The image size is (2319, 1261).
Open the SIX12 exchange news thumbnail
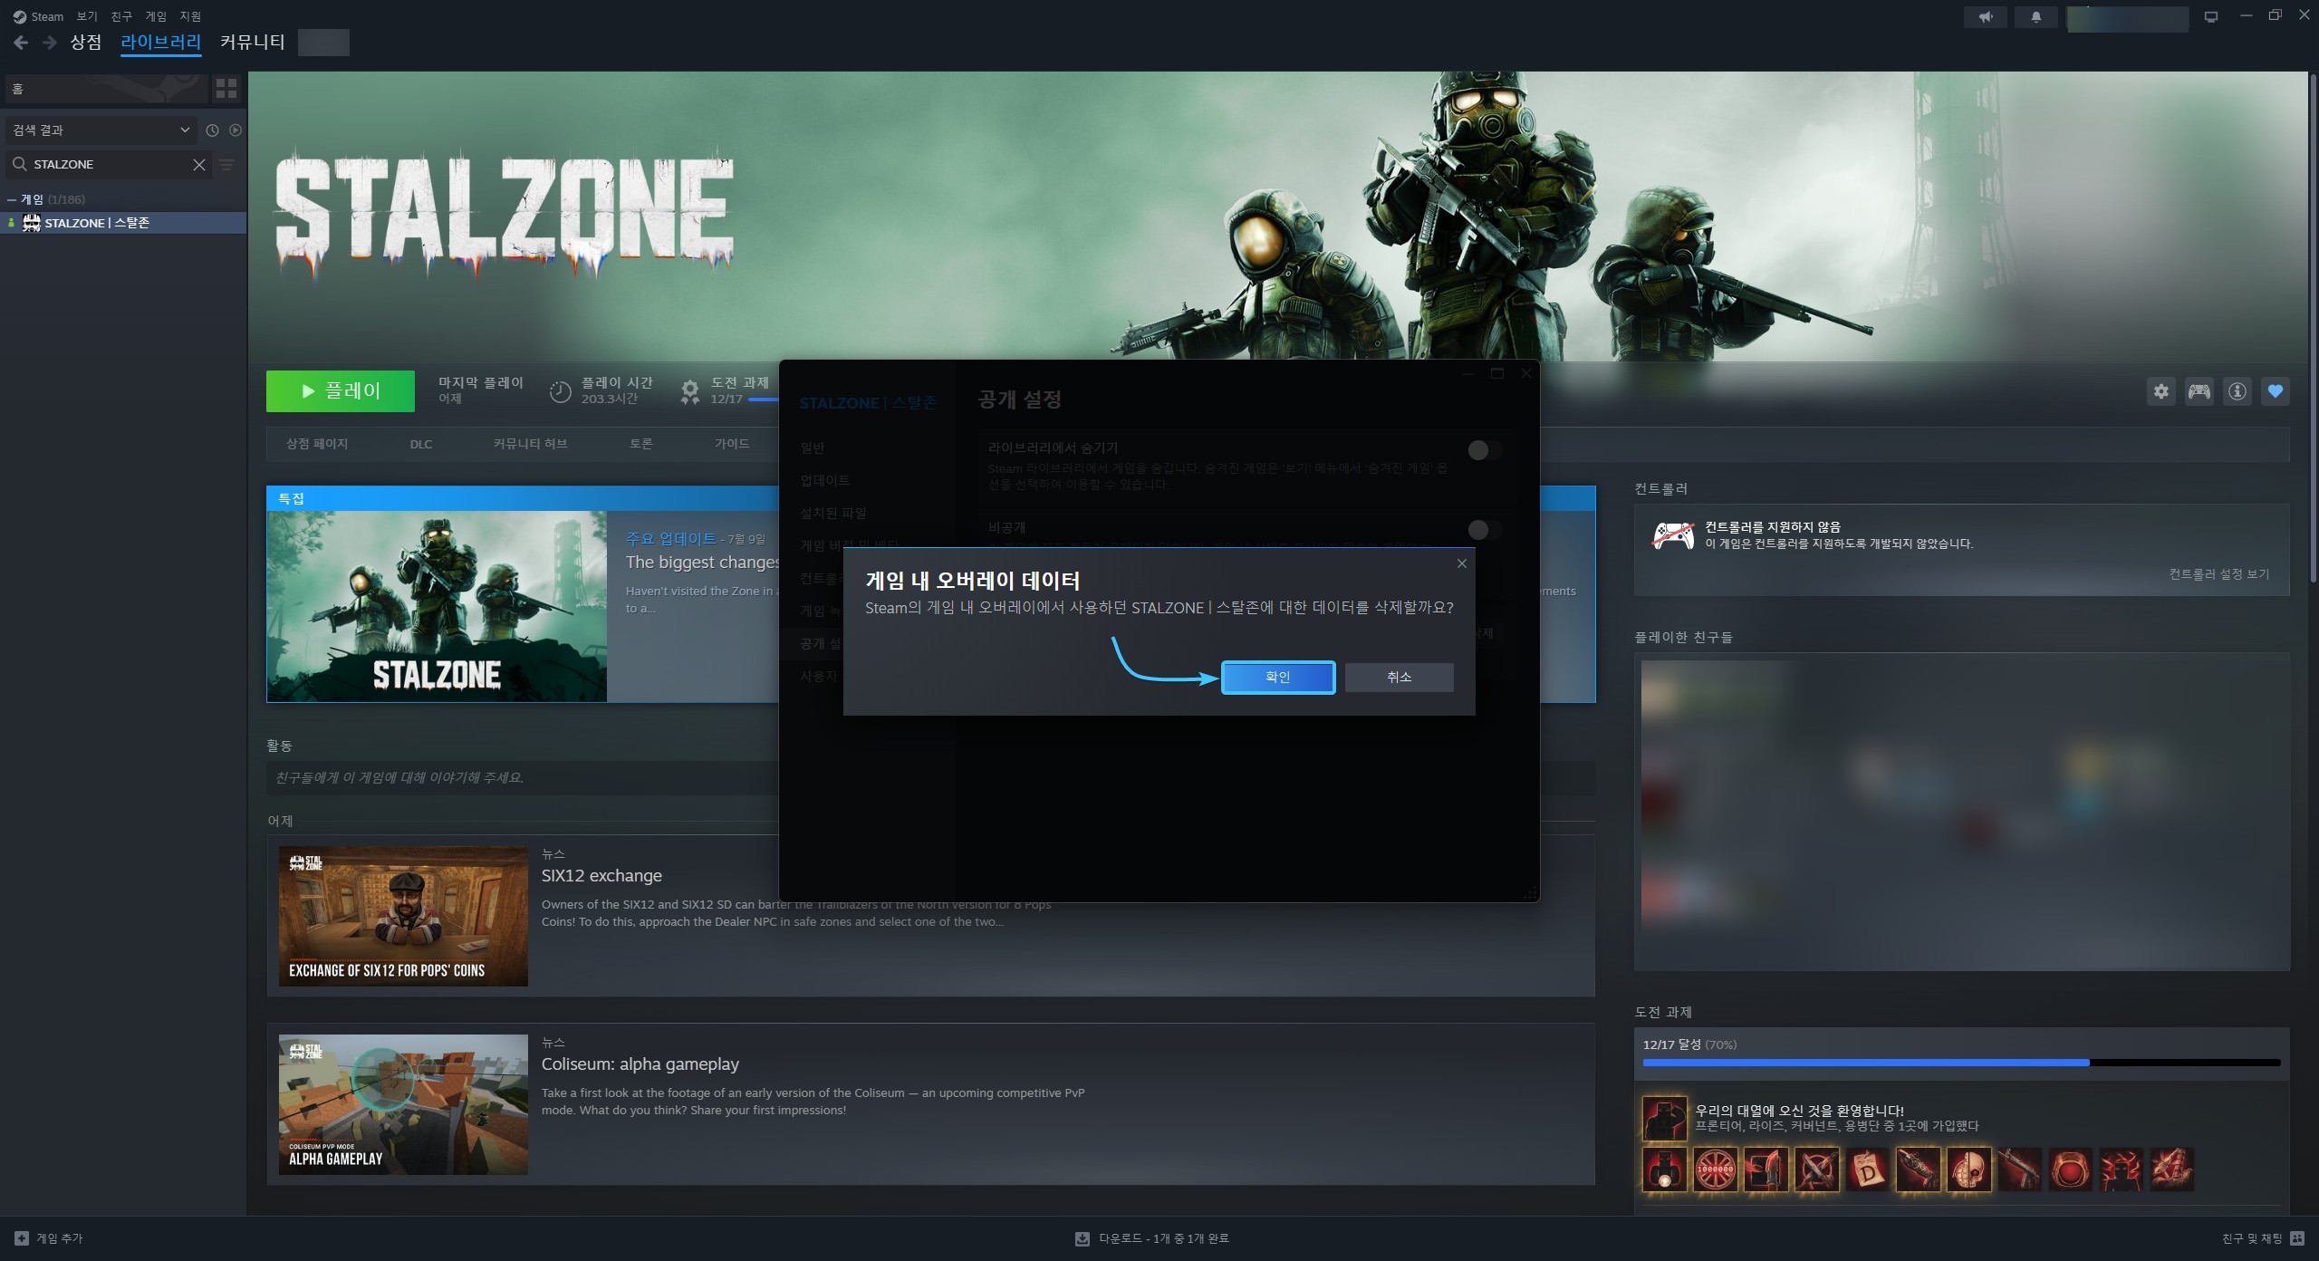(403, 917)
